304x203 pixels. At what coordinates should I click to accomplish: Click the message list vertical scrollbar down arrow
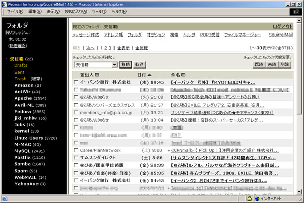298,190
